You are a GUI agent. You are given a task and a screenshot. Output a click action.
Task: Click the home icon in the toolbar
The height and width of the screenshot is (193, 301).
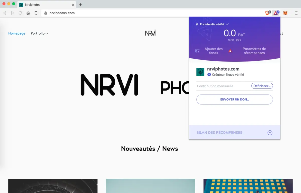(x=28, y=13)
